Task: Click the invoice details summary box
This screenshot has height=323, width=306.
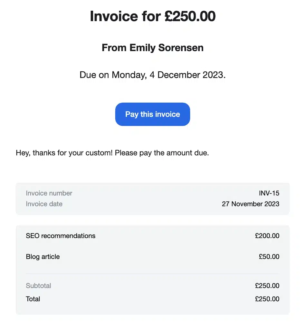Action: (x=152, y=199)
